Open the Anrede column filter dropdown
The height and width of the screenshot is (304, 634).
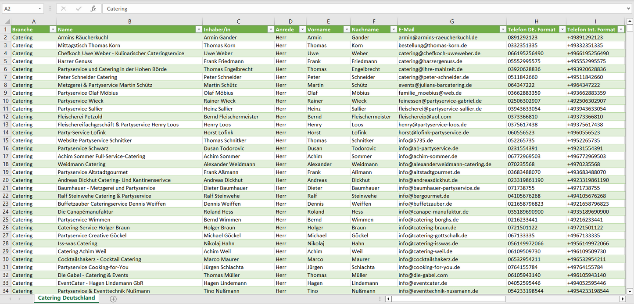tap(302, 29)
